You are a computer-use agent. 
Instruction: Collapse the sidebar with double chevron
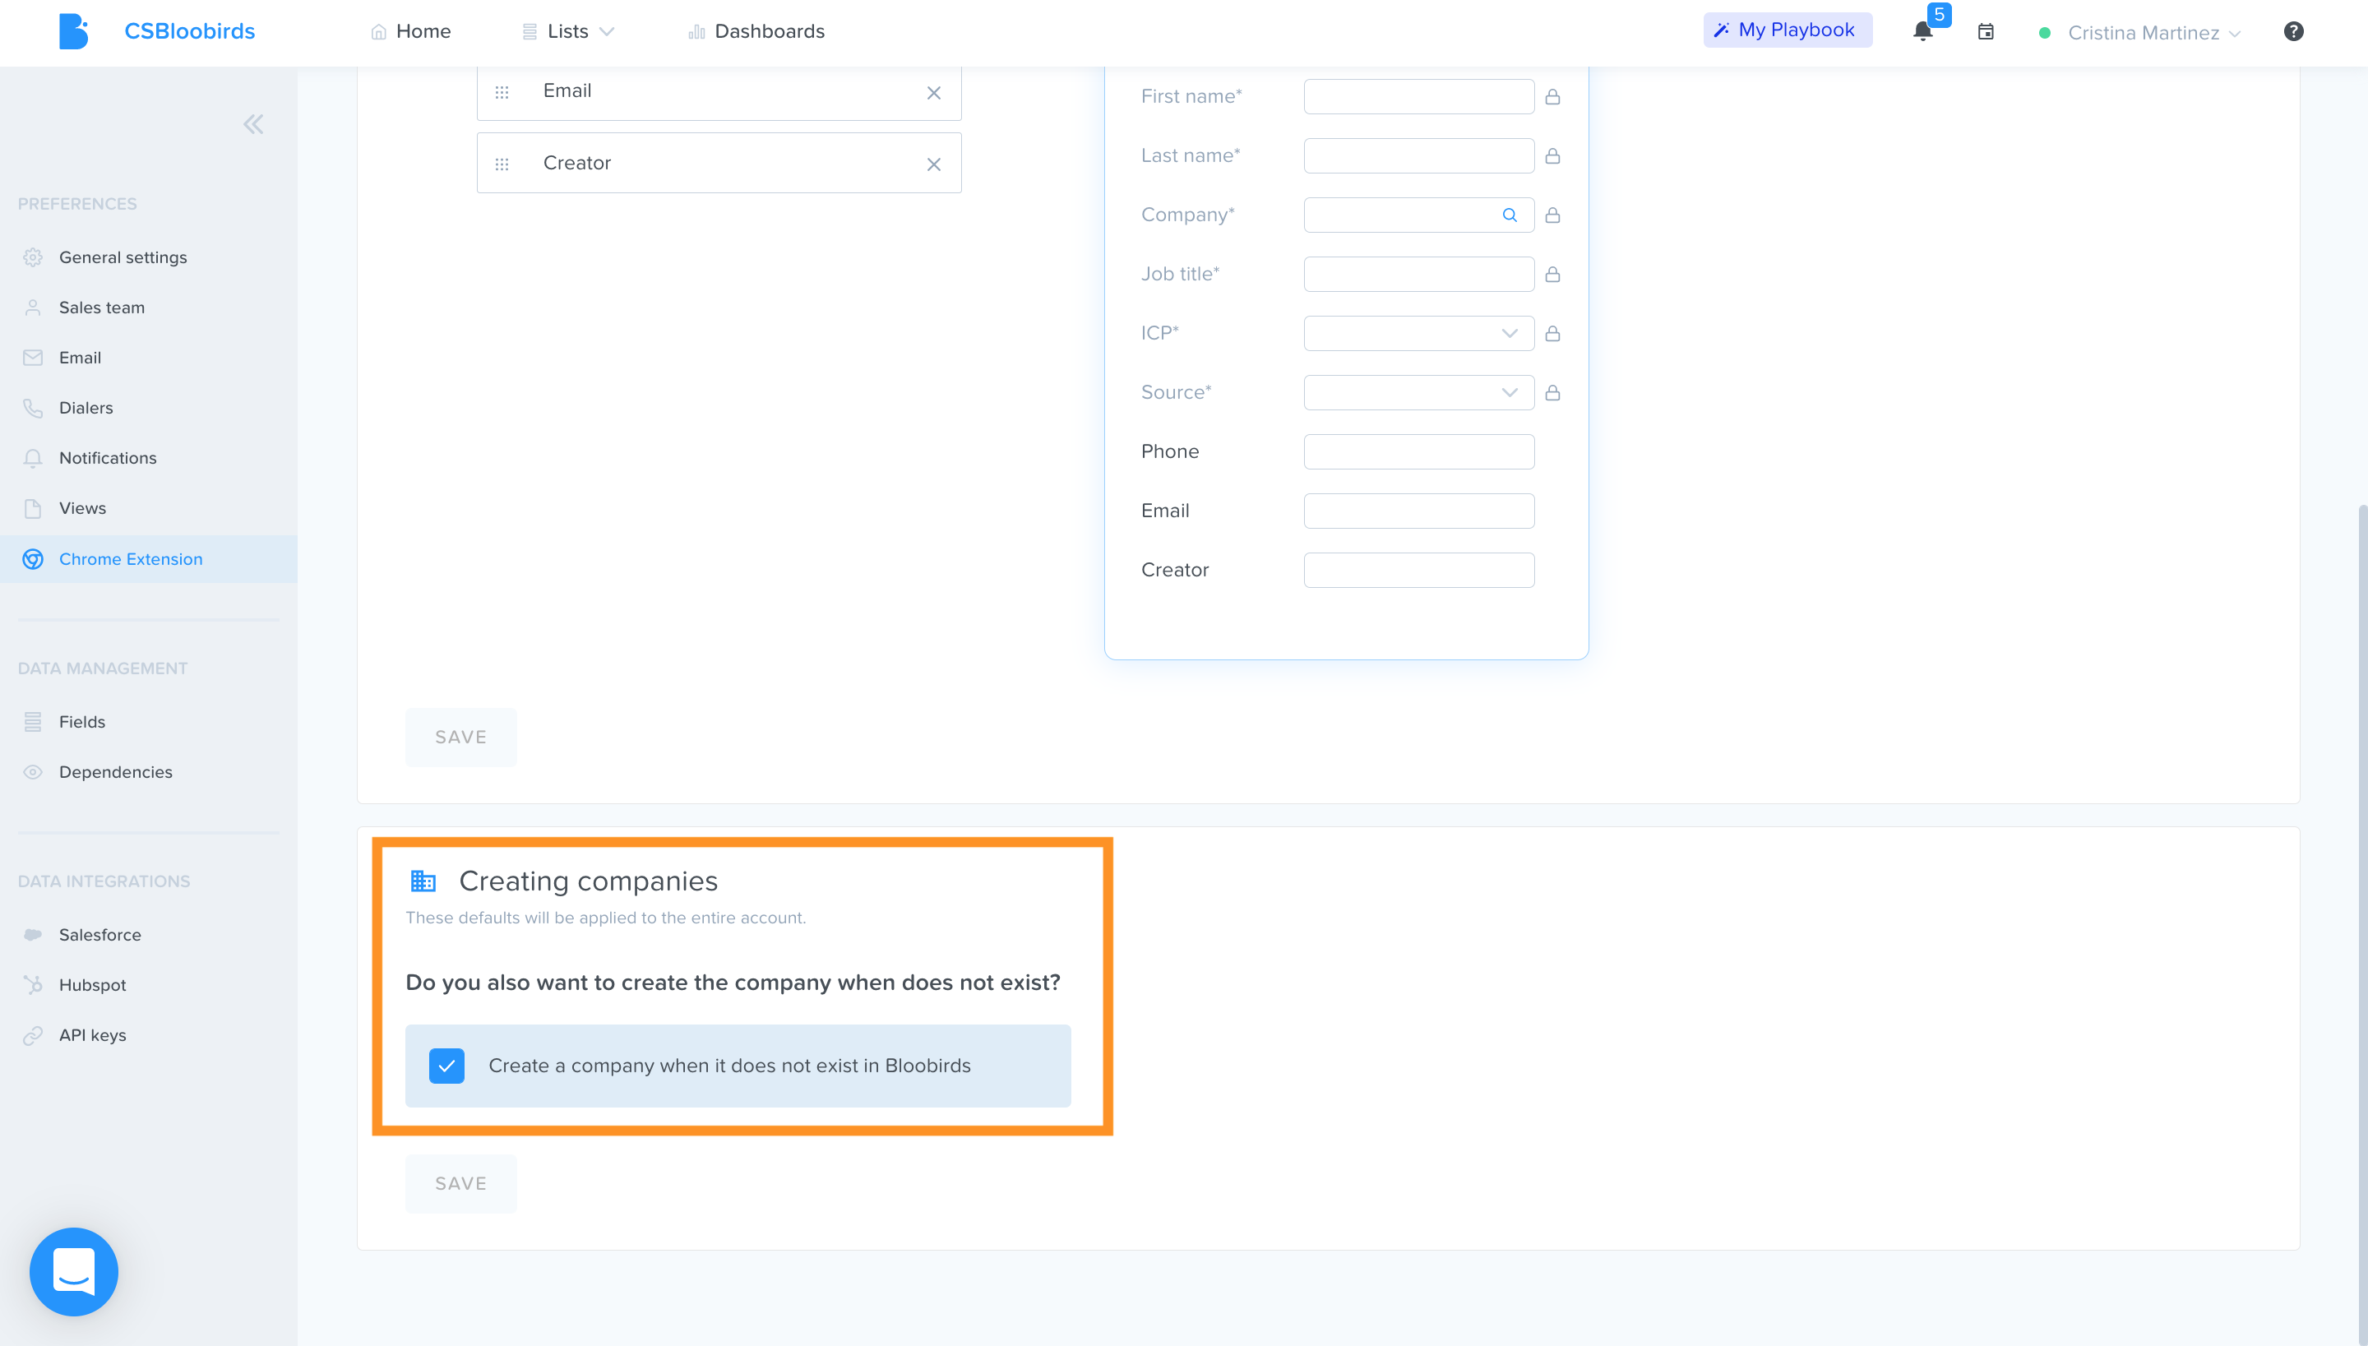(x=253, y=125)
